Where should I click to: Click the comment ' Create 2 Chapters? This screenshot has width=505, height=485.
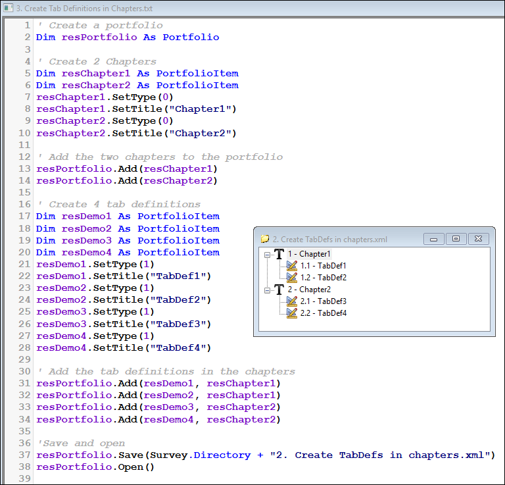point(97,61)
